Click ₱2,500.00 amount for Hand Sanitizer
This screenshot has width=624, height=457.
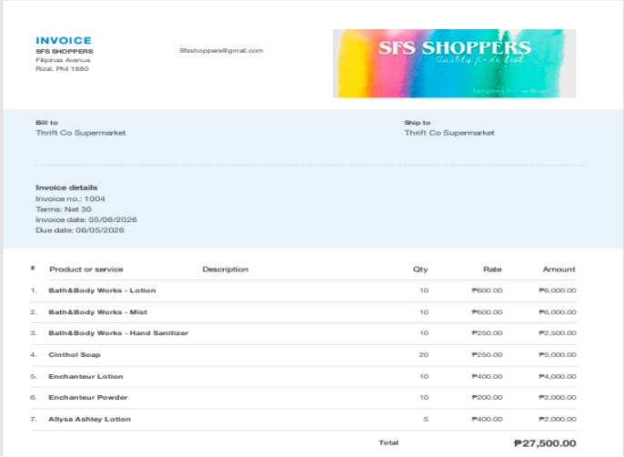pyautogui.click(x=558, y=333)
